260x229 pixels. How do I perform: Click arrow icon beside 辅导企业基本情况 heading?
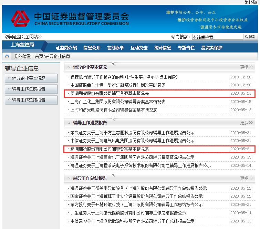pyautogui.click(x=69, y=67)
